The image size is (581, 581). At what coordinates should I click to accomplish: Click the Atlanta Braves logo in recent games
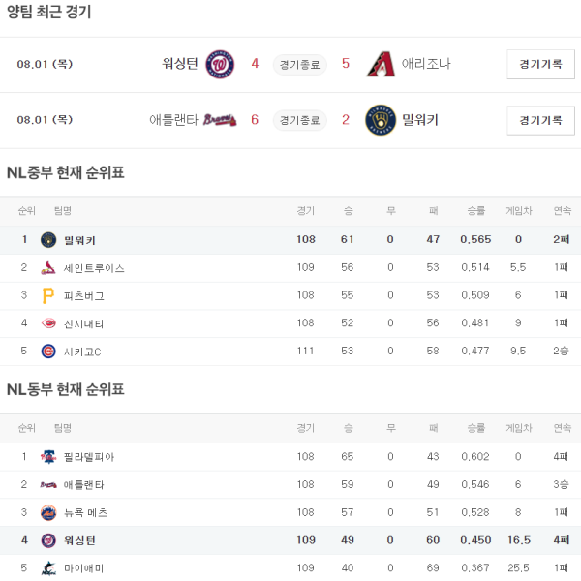pyautogui.click(x=221, y=120)
